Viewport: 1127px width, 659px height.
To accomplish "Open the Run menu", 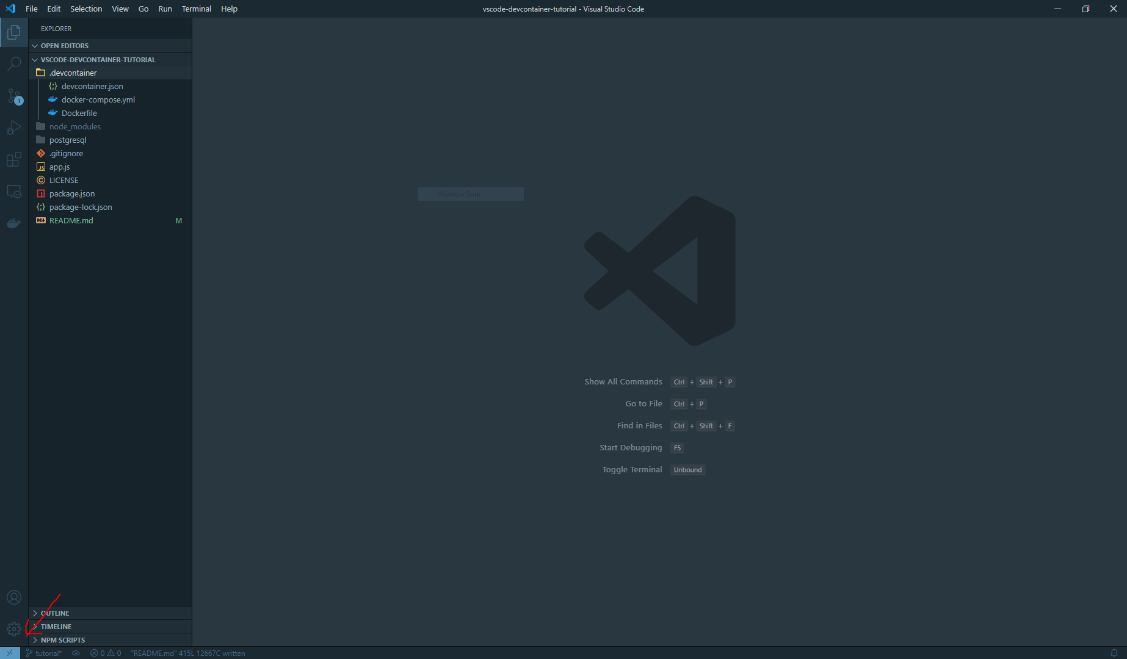I will click(x=165, y=9).
